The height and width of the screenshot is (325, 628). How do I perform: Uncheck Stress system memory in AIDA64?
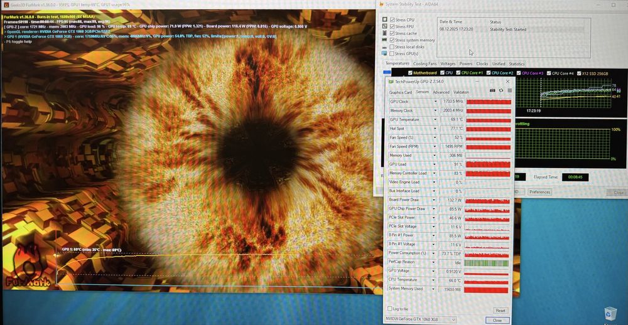tap(392, 40)
